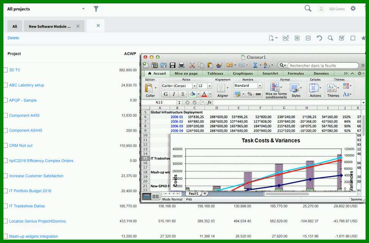Click the Print icon in Excel toolbar

(181, 65)
